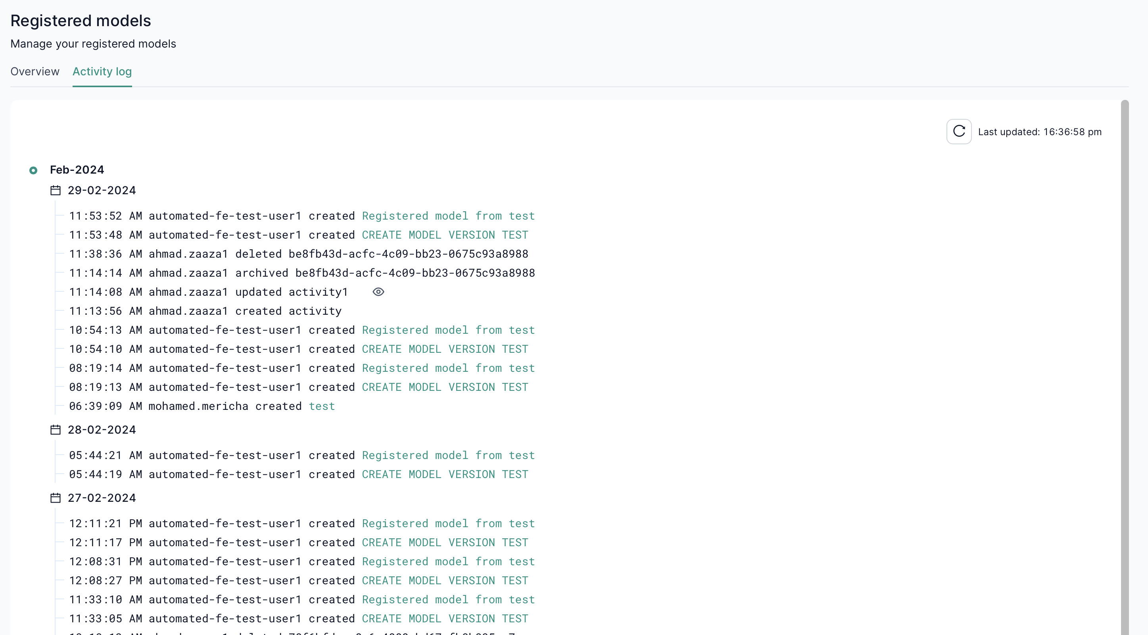The image size is (1148, 635).
Task: Collapse the 29-02-2024 date section
Action: point(102,190)
